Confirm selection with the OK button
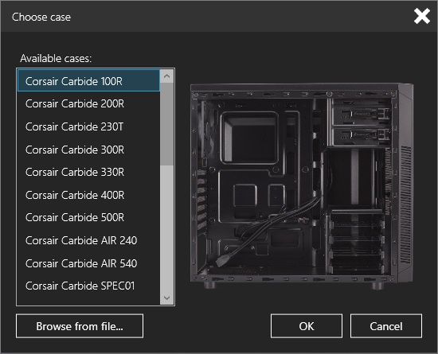The height and width of the screenshot is (354, 438). click(x=307, y=326)
